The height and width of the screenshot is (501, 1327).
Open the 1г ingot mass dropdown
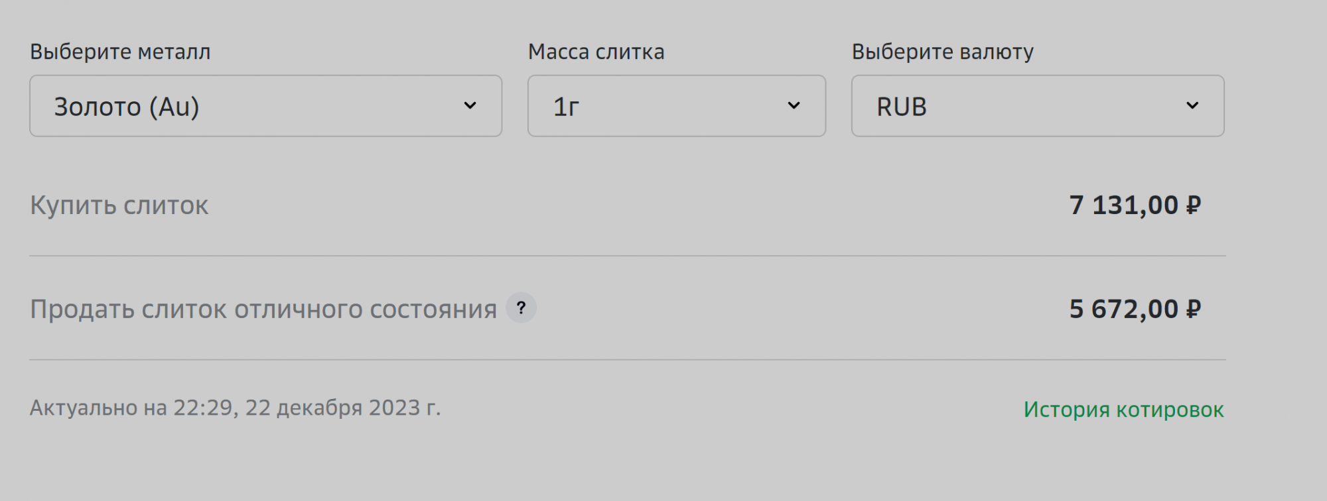click(676, 106)
